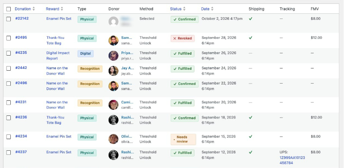Check the box for donation #2496

pos(9,84)
